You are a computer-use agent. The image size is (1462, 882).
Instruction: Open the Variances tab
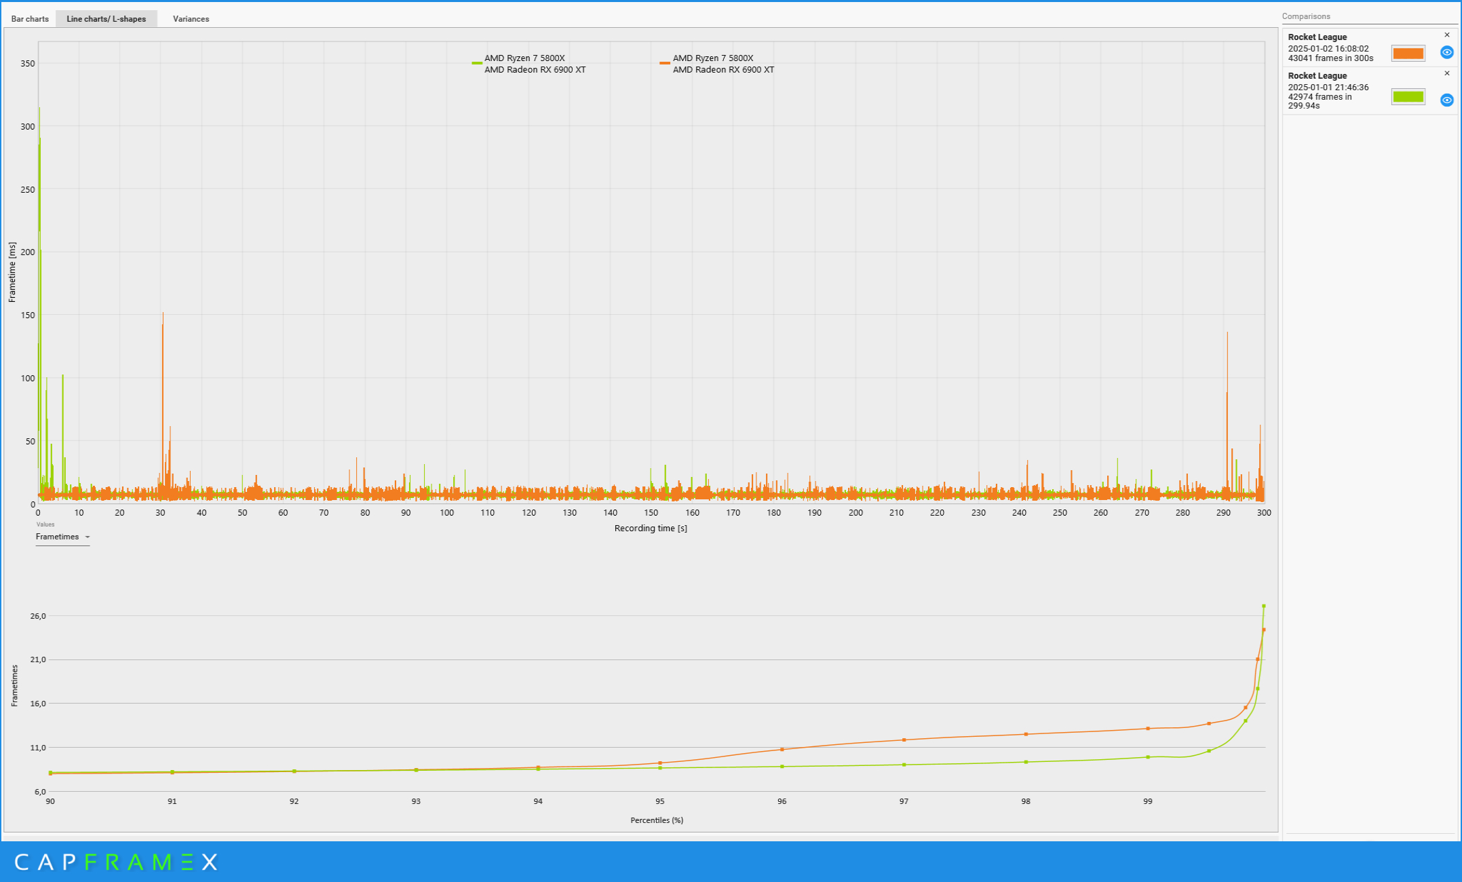tap(191, 19)
